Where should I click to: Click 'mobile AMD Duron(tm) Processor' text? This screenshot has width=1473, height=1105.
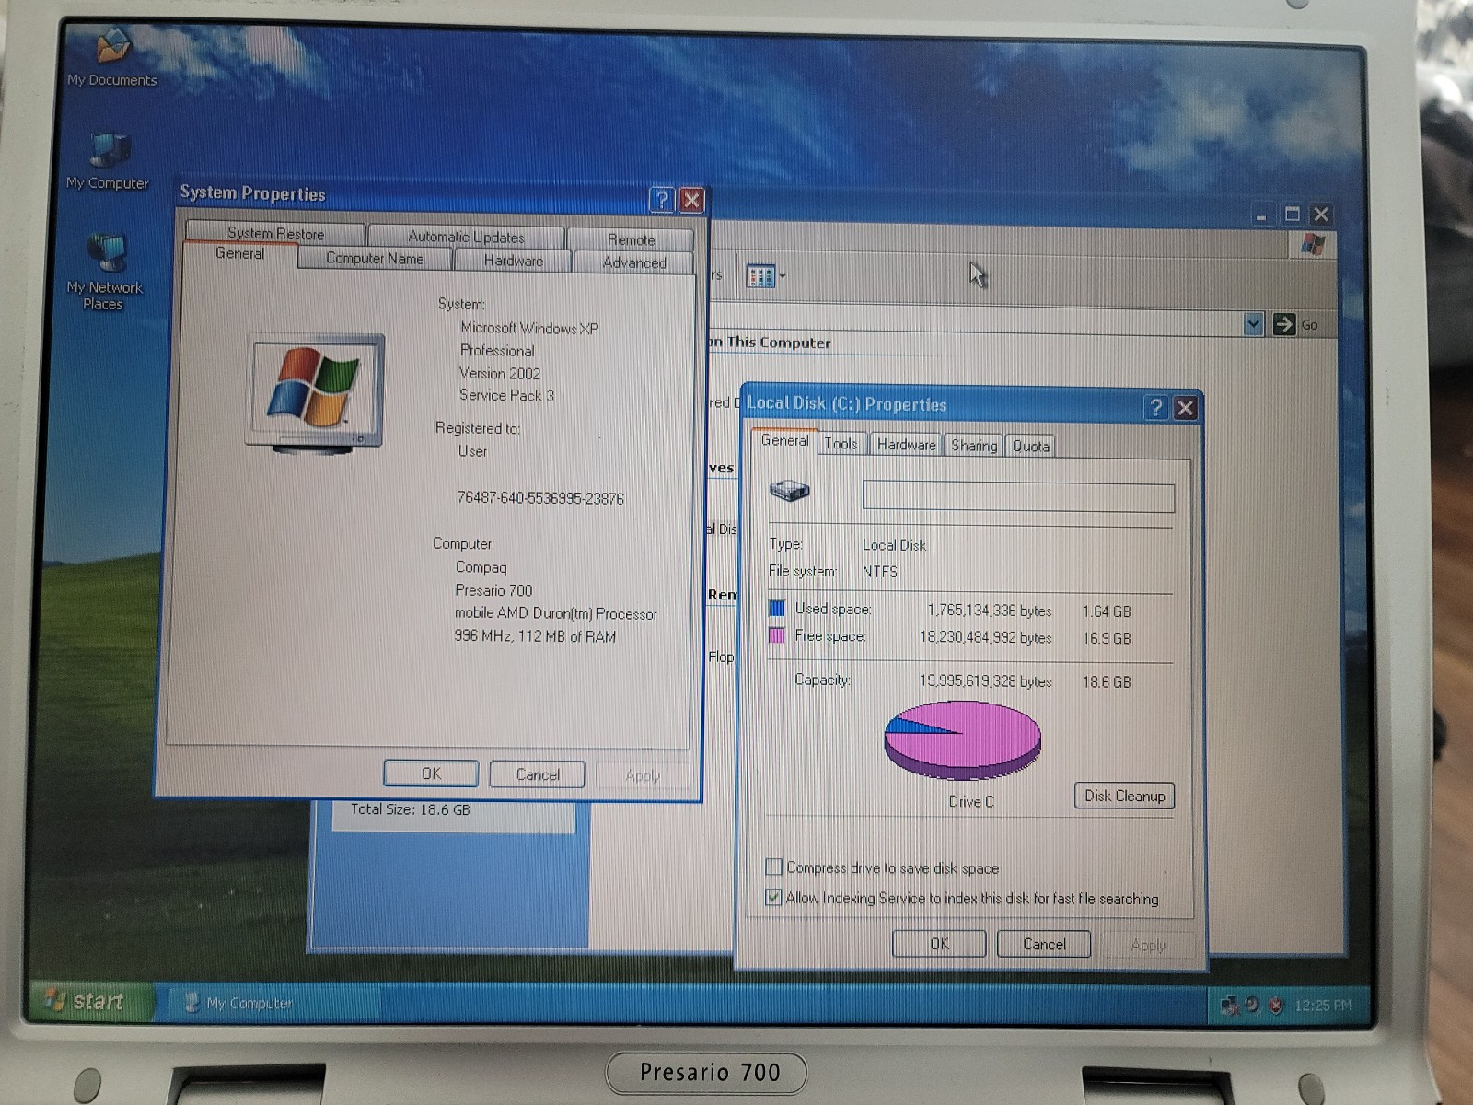click(x=556, y=613)
